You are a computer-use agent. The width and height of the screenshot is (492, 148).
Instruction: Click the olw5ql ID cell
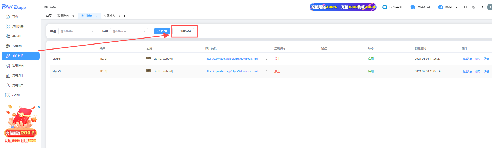[56, 59]
